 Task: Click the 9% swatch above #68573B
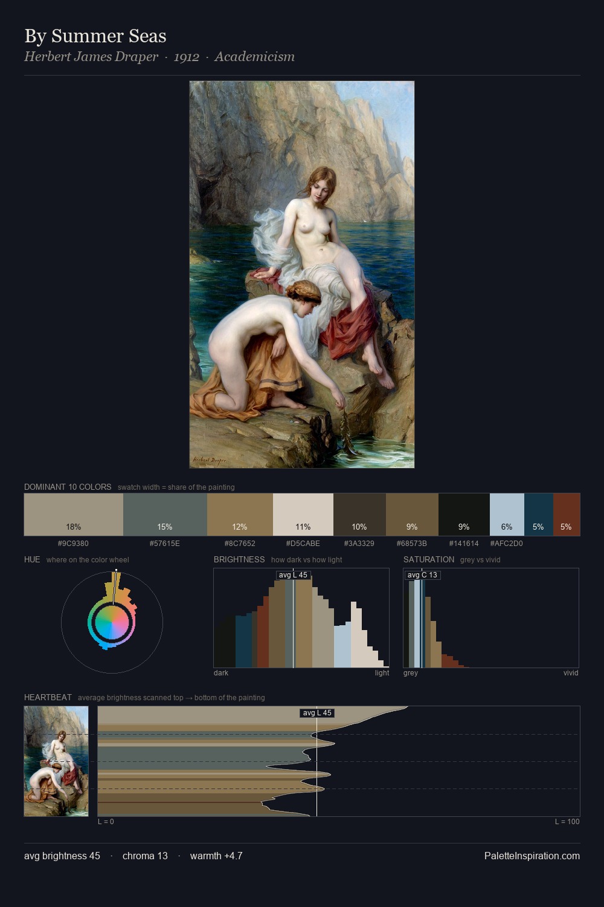pyautogui.click(x=412, y=515)
